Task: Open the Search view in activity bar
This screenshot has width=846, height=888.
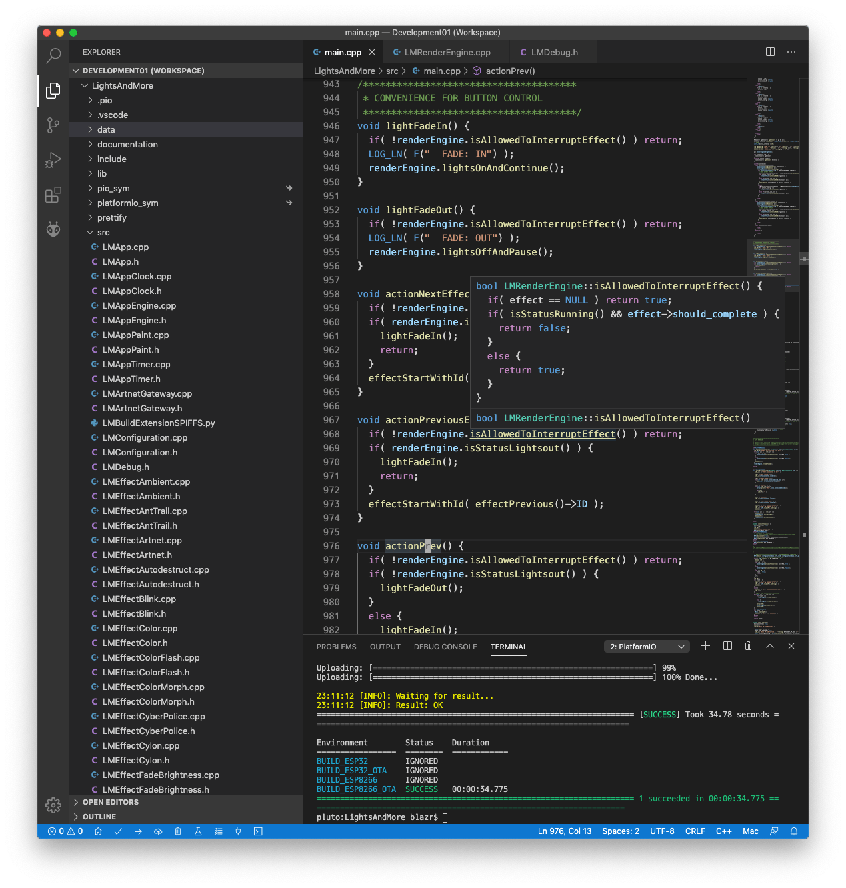Action: point(53,55)
